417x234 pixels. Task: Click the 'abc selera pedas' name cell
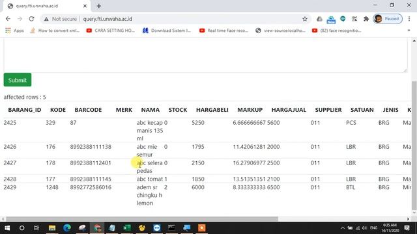[x=149, y=166]
